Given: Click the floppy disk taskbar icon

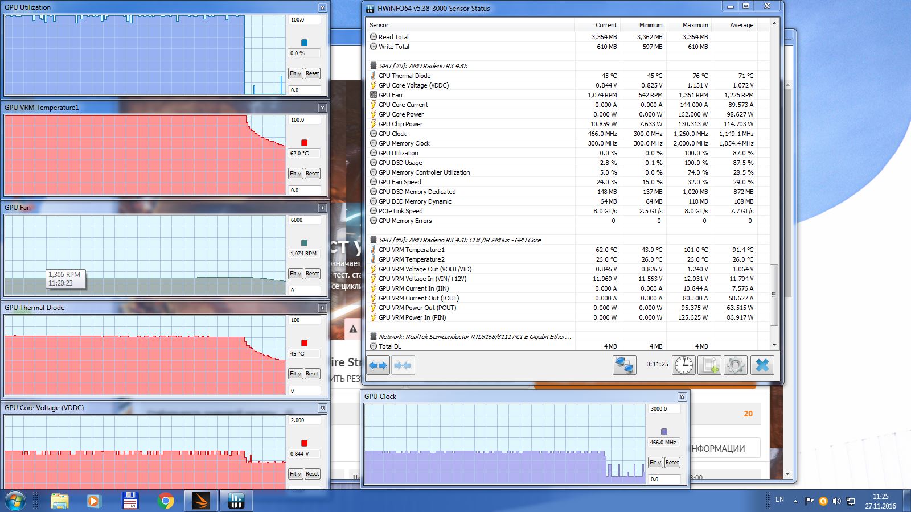Looking at the screenshot, I should coord(130,501).
